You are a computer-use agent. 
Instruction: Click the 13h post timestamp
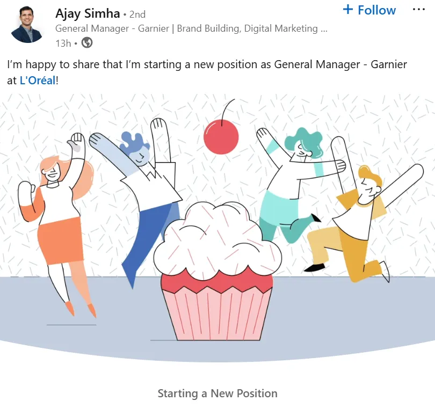coord(63,43)
